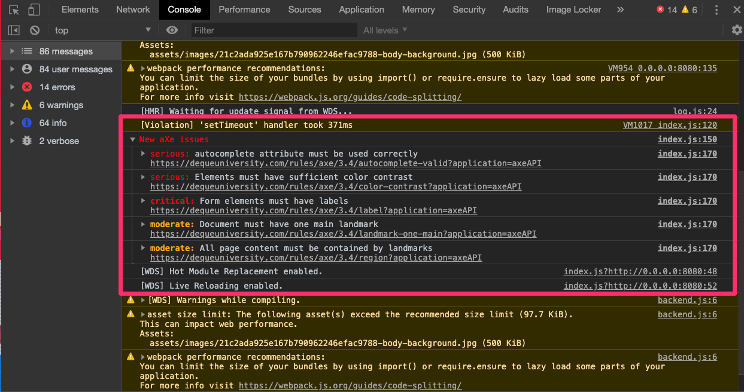Click the setTimeout handler Violation message text
744x392 pixels.
coord(247,125)
